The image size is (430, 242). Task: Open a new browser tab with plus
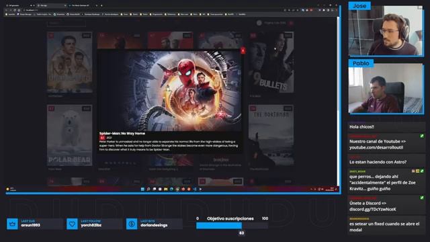101,5
